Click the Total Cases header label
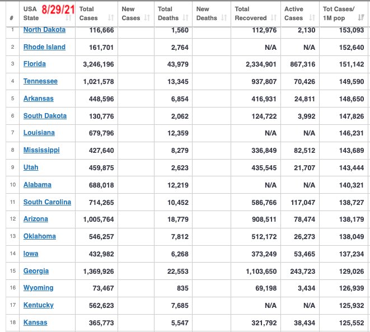This screenshot has width=370, height=332. click(88, 13)
